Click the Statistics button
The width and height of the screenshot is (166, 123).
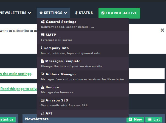tap(8, 119)
